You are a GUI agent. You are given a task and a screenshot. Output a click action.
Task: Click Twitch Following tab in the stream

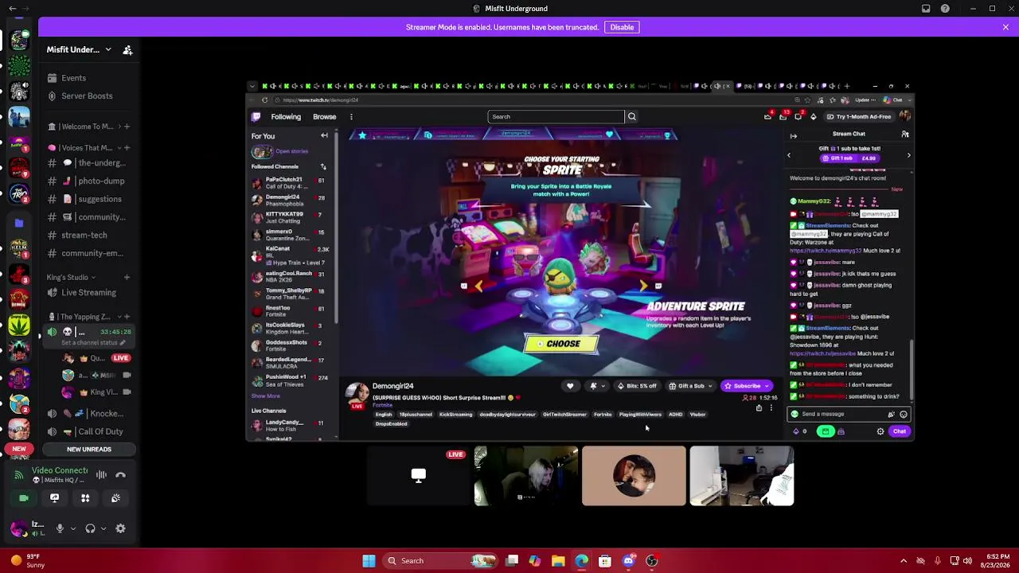(286, 117)
